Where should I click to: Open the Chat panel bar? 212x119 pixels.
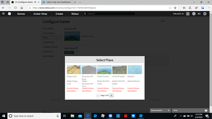[190, 110]
